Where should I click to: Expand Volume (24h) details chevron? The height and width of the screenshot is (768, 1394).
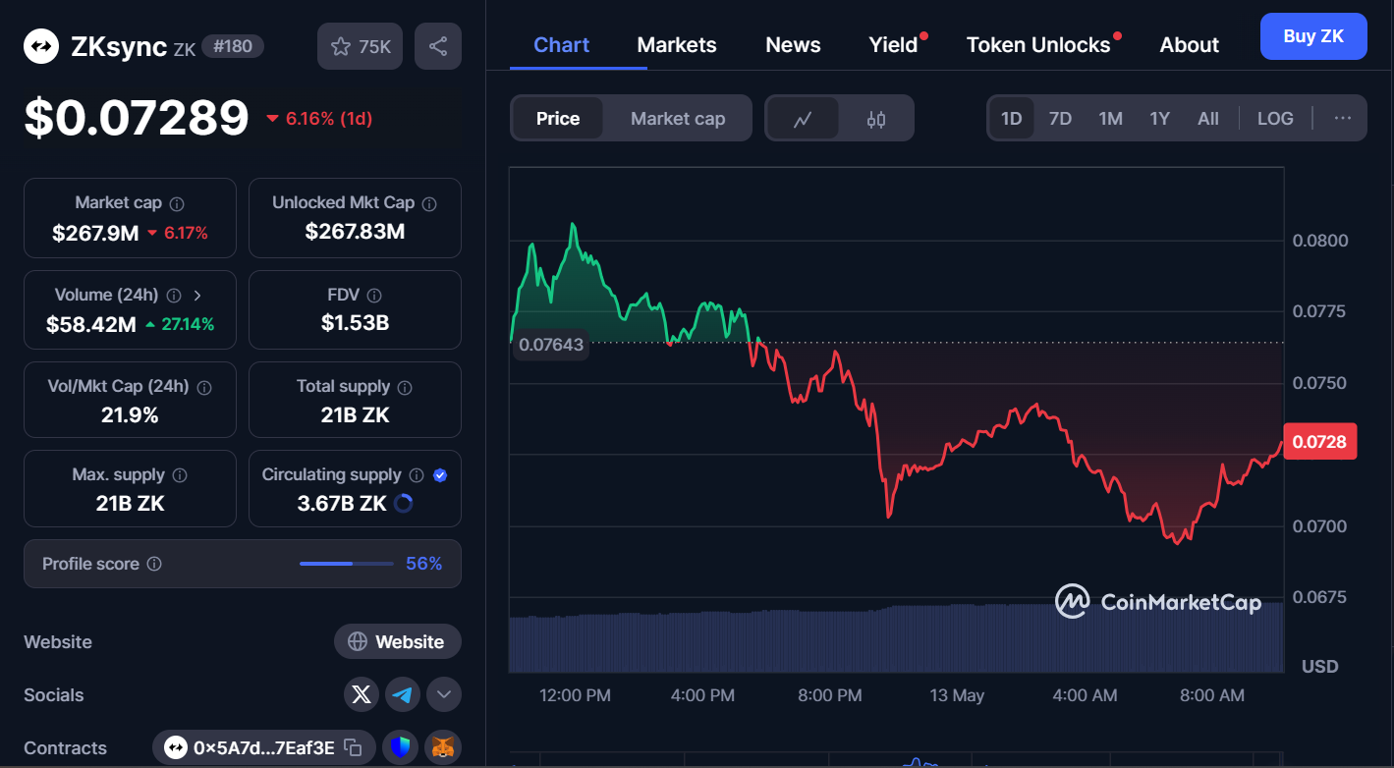pyautogui.click(x=197, y=295)
